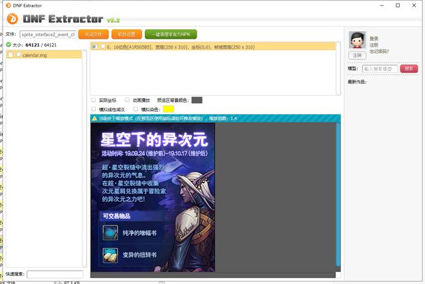425x284 pixels.
Task: Enable the animation playback checkbox
Action: click(x=127, y=100)
